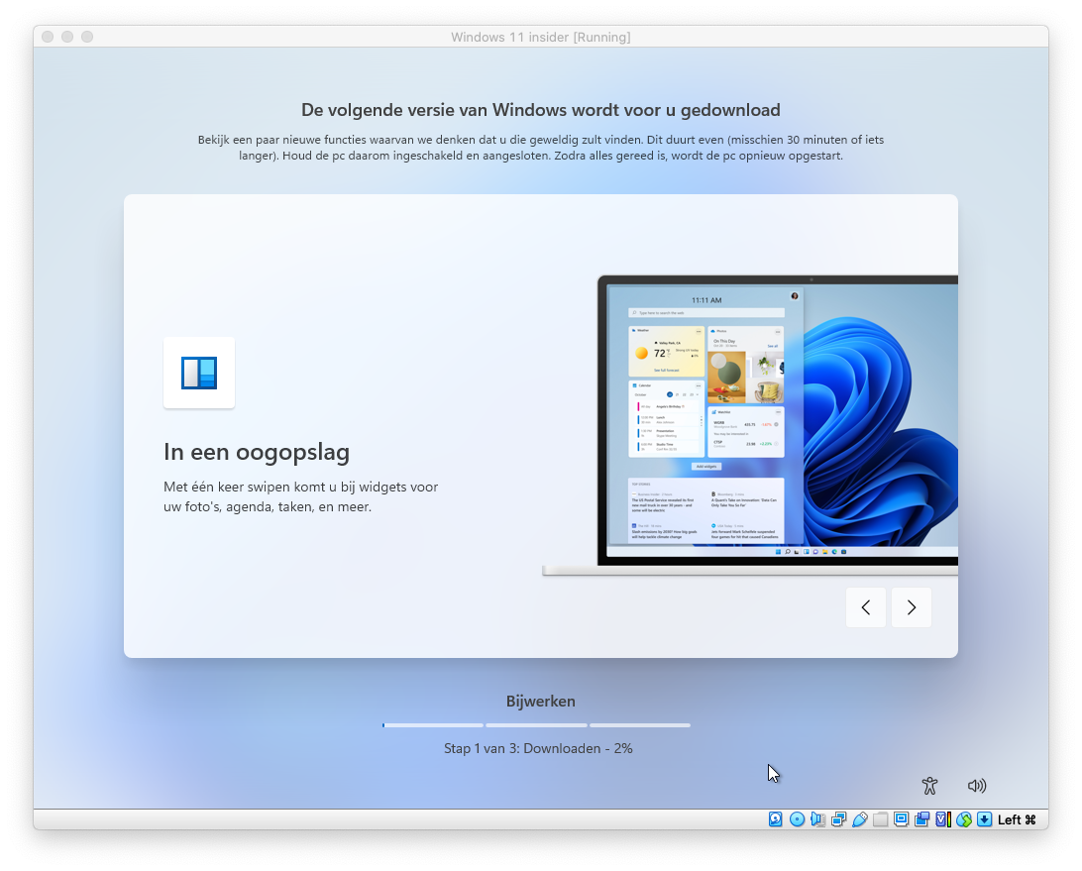Screen dimensions: 1082x871
Task: Click the CPU virtualization features icon
Action: click(942, 819)
